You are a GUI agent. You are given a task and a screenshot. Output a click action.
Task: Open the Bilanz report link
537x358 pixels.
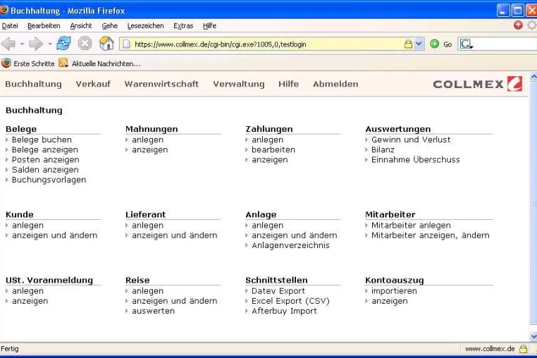click(x=383, y=149)
